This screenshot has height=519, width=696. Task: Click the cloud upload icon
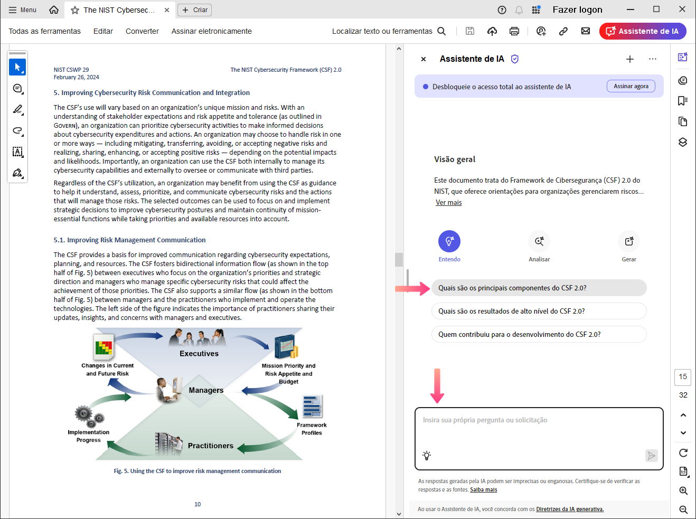click(x=492, y=31)
